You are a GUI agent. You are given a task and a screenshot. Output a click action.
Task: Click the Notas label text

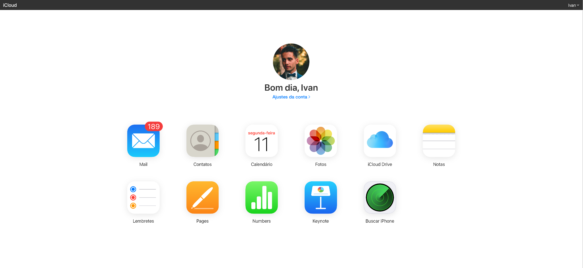(x=439, y=165)
